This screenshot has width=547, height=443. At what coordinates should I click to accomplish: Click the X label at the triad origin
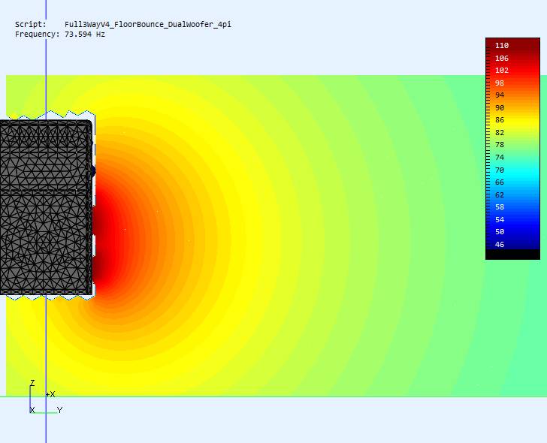click(x=32, y=410)
